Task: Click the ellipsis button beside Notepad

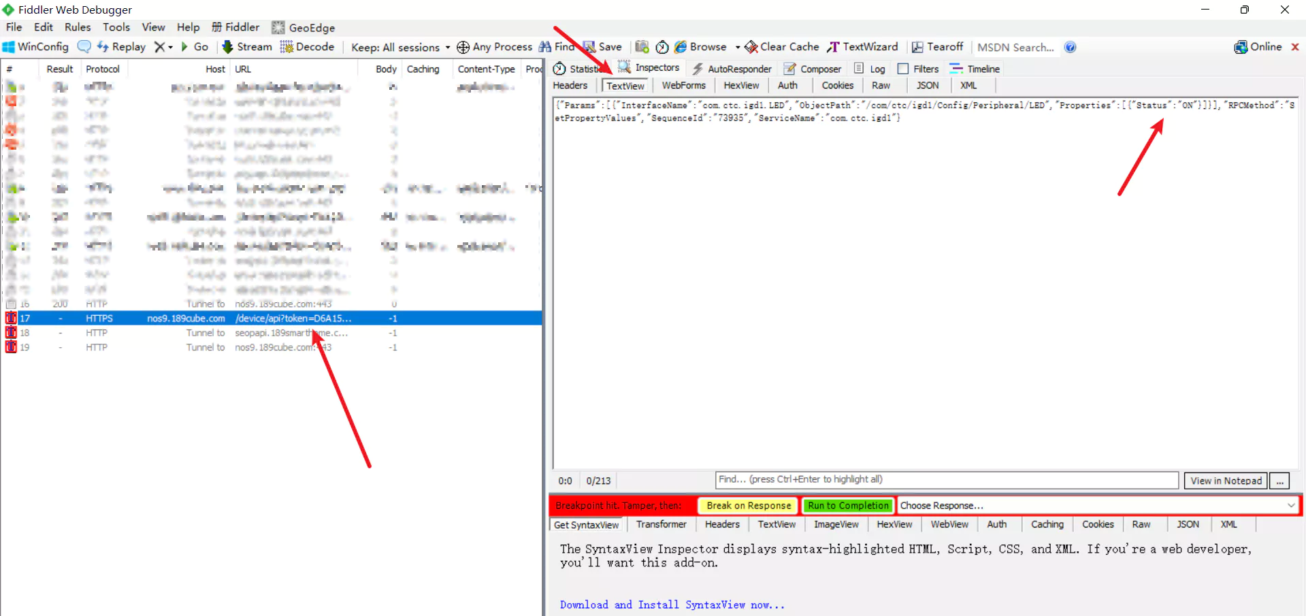Action: [x=1279, y=481]
